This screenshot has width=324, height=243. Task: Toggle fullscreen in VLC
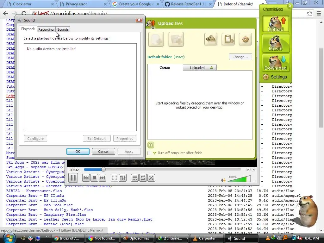pyautogui.click(x=114, y=178)
